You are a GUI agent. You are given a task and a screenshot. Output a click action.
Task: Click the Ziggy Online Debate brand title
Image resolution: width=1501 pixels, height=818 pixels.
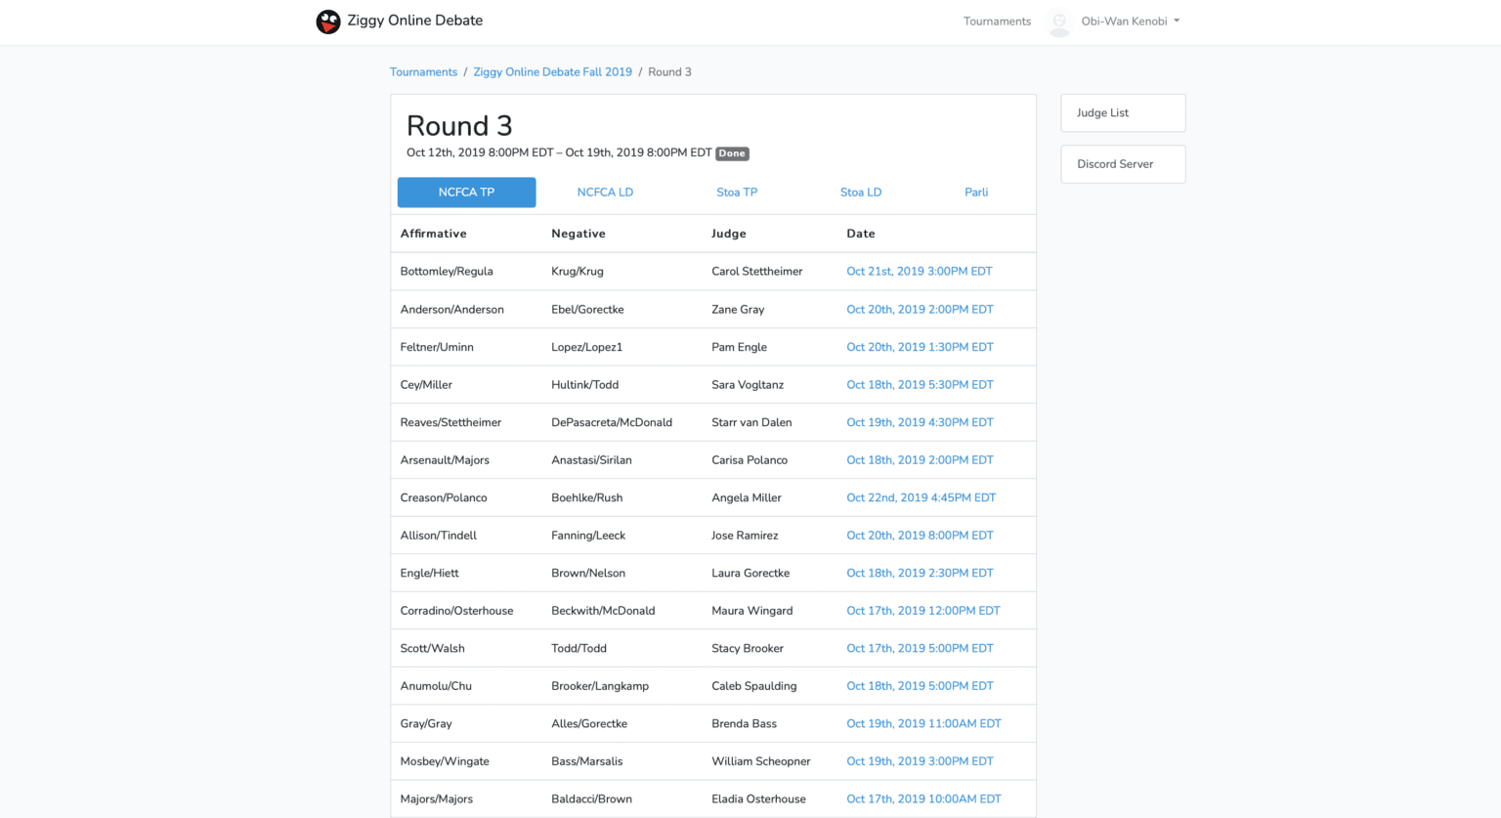pos(414,21)
